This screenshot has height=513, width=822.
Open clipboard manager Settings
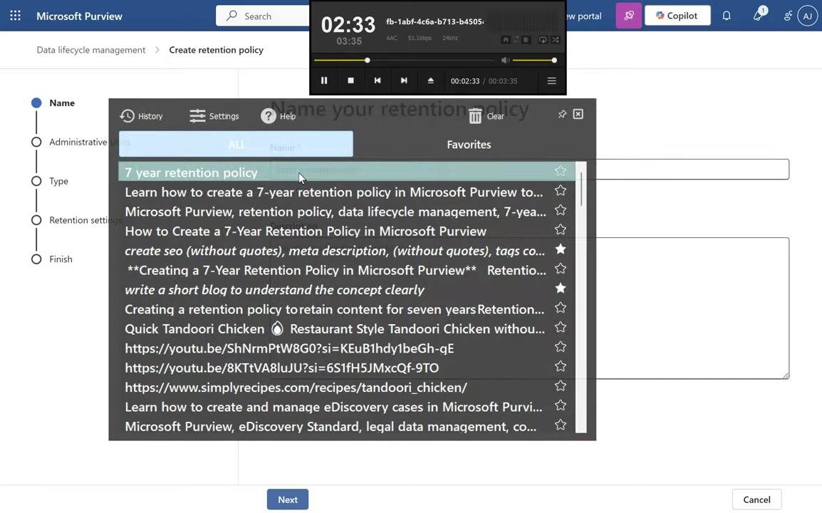click(x=214, y=116)
